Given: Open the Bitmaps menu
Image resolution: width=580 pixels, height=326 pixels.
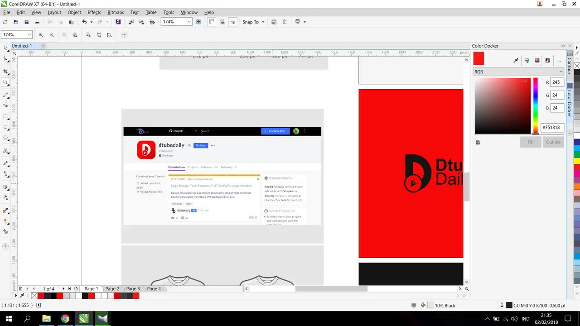Looking at the screenshot, I should click(116, 12).
